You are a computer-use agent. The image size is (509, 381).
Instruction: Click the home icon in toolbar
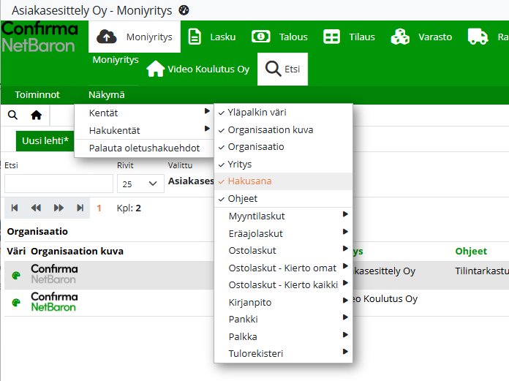(x=36, y=115)
